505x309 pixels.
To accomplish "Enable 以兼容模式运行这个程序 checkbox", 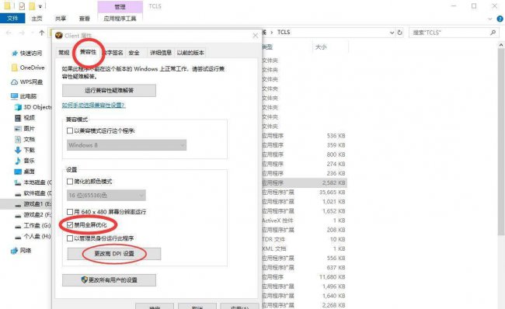I will (x=70, y=130).
